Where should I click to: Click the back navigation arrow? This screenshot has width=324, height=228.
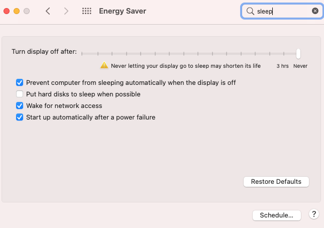(48, 11)
